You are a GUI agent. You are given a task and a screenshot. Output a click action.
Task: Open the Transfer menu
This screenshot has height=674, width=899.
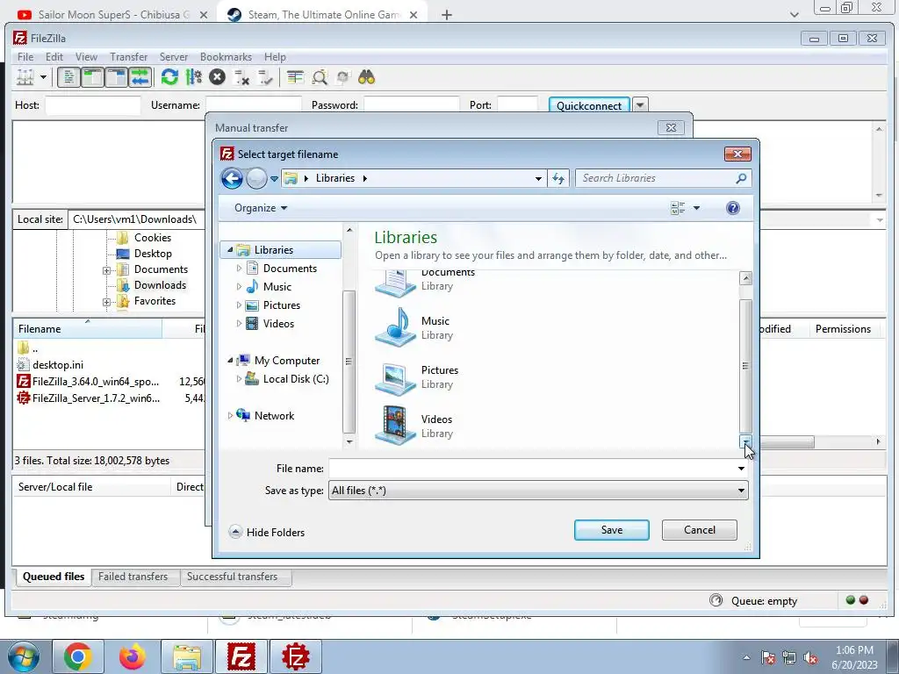pyautogui.click(x=128, y=57)
